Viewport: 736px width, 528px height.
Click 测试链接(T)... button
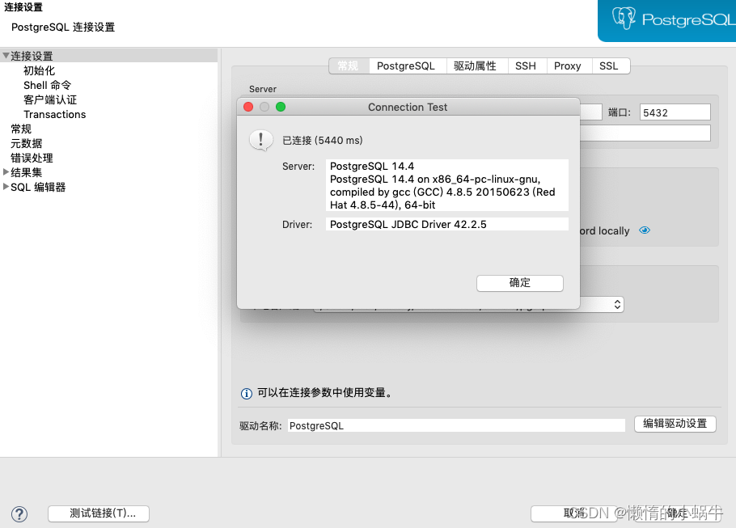click(x=99, y=513)
